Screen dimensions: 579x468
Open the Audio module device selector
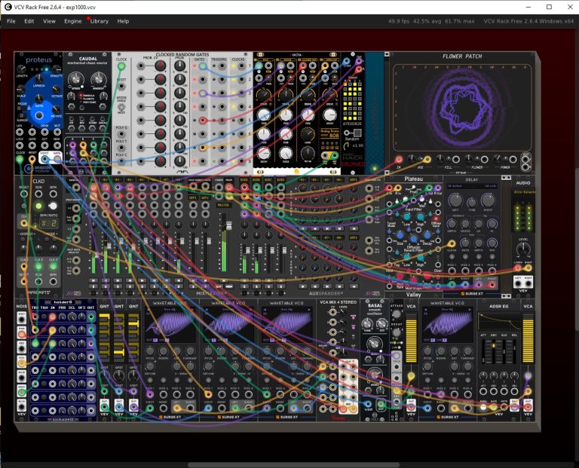[524, 192]
